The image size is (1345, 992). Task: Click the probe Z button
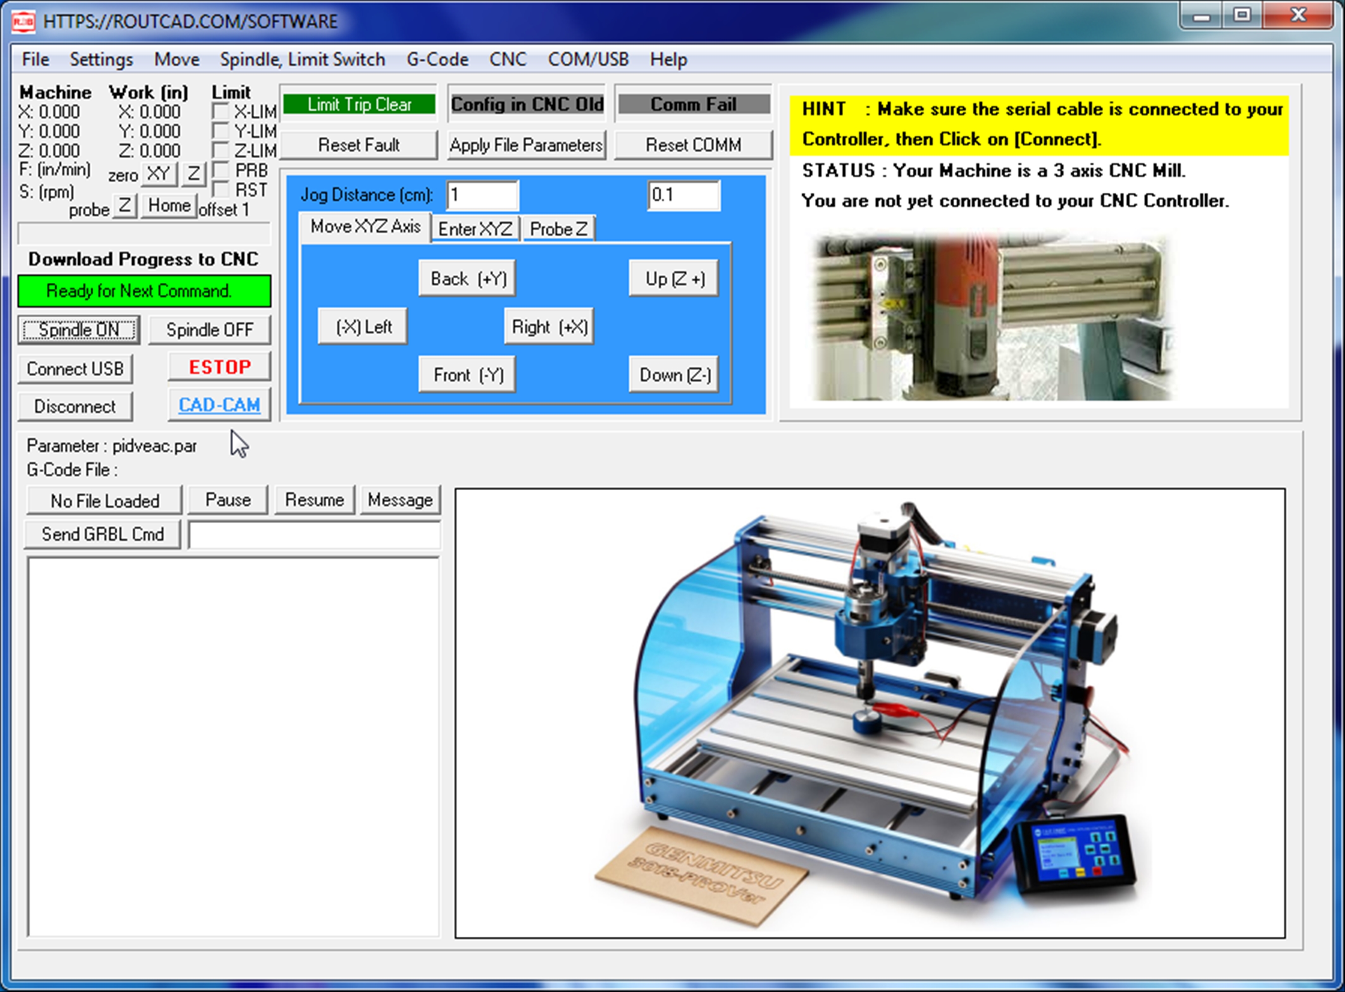coord(124,206)
